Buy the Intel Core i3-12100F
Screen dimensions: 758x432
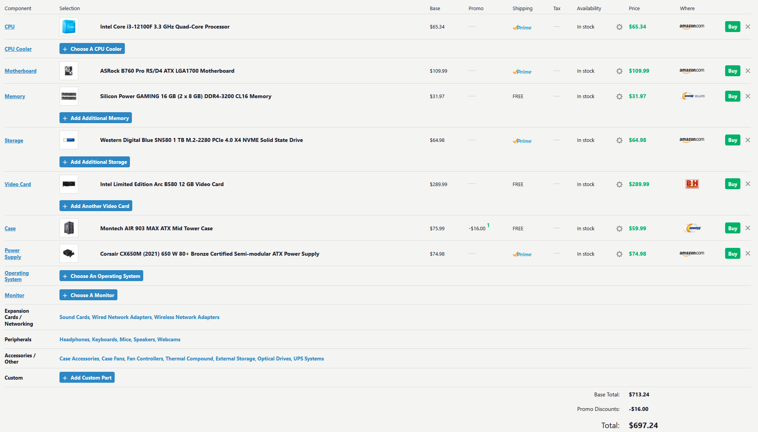[733, 27]
